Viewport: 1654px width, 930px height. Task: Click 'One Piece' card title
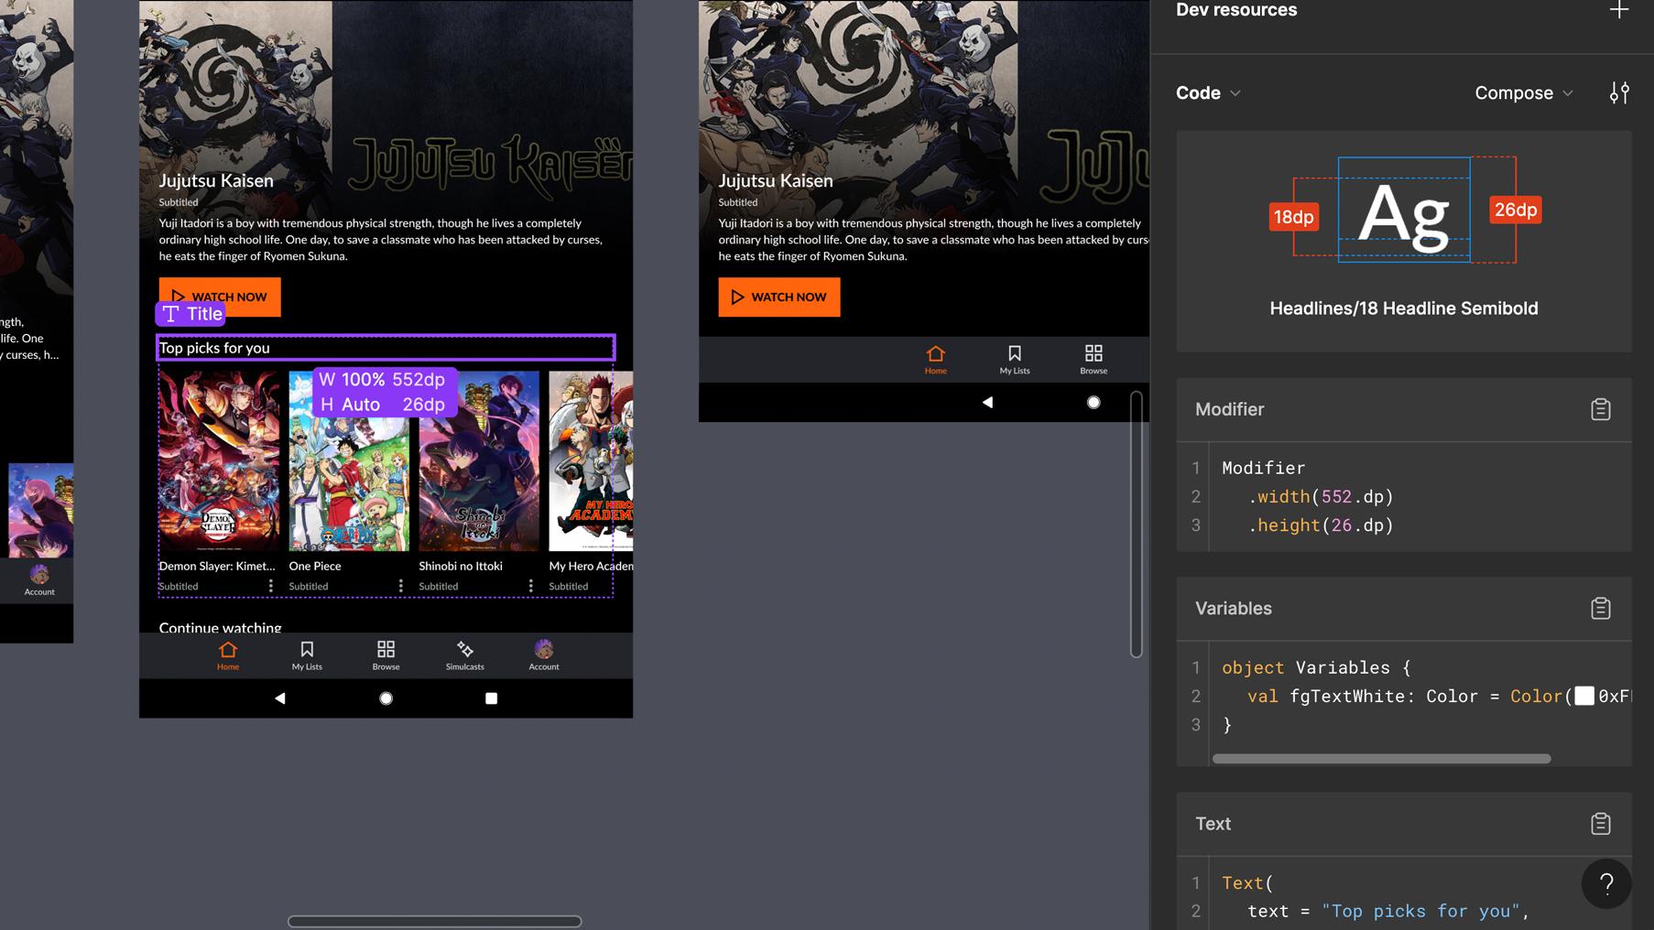(315, 566)
